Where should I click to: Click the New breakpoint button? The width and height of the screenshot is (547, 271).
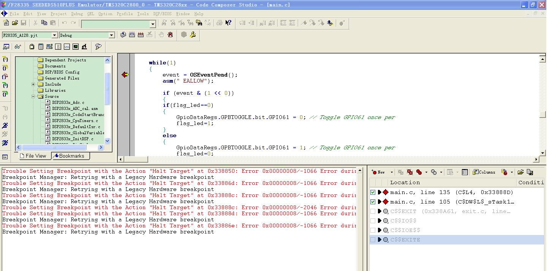[378, 172]
